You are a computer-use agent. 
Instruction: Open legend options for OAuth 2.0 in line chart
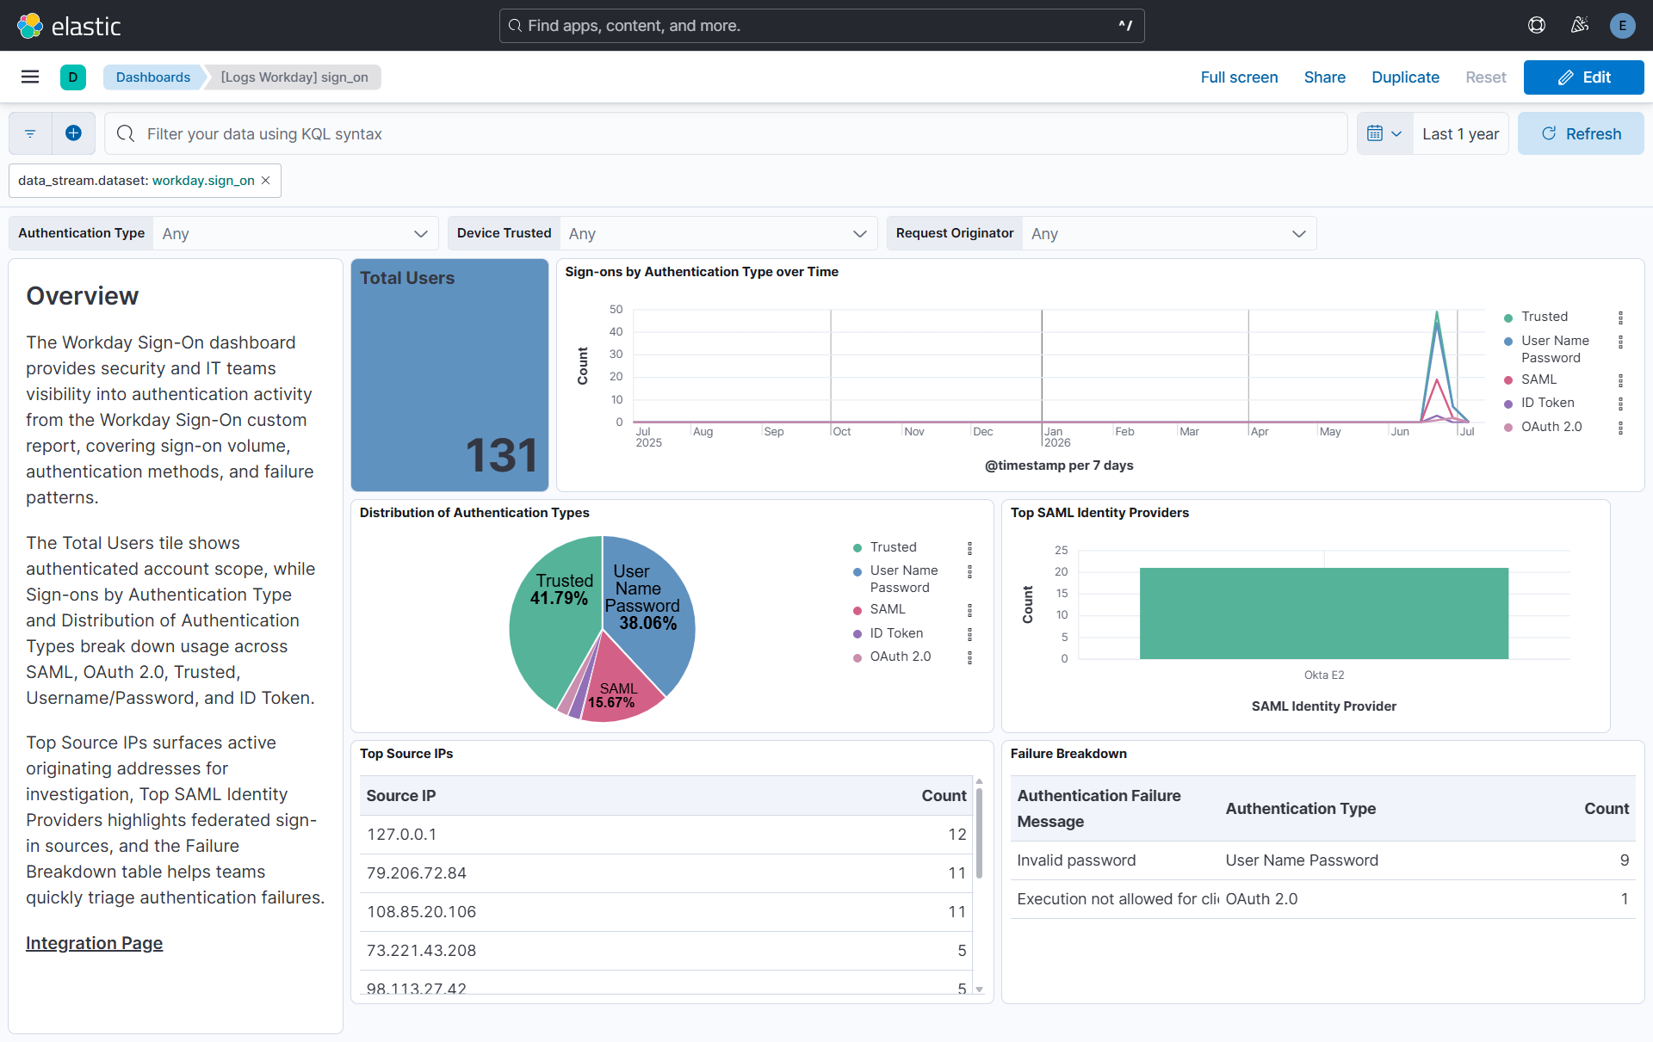[1620, 428]
